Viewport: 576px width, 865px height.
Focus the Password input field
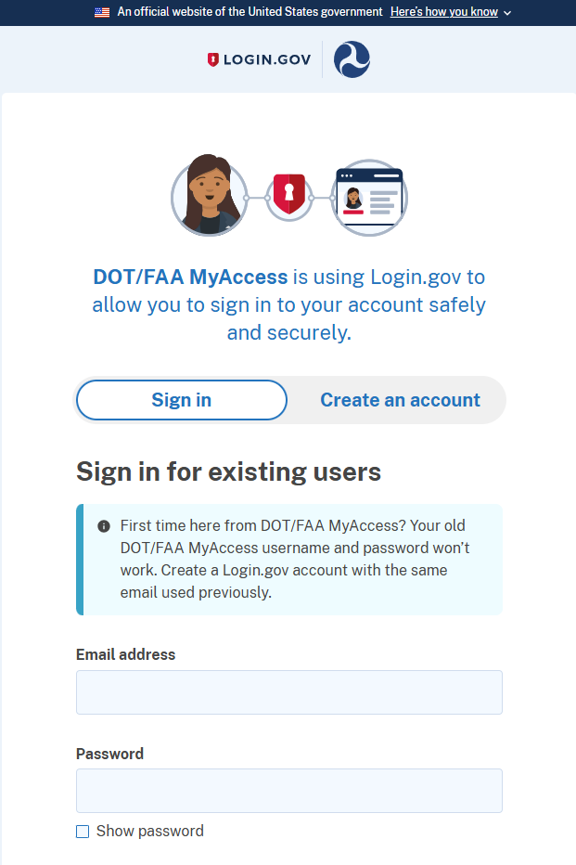(289, 791)
